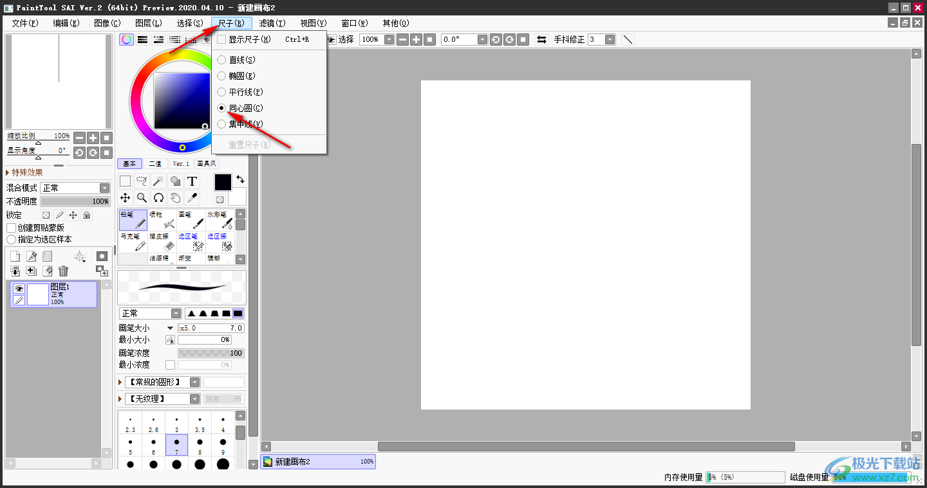The image size is (927, 488).
Task: Open the 滤镜(T) menu
Action: [272, 23]
